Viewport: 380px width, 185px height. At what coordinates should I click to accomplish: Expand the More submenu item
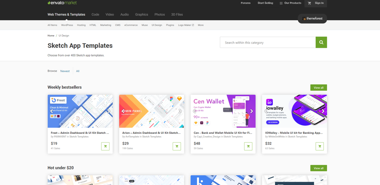201,25
